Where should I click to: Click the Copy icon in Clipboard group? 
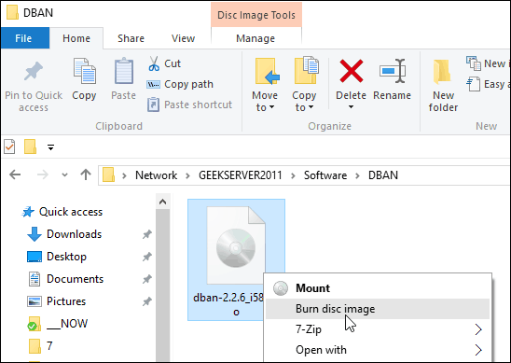(85, 71)
